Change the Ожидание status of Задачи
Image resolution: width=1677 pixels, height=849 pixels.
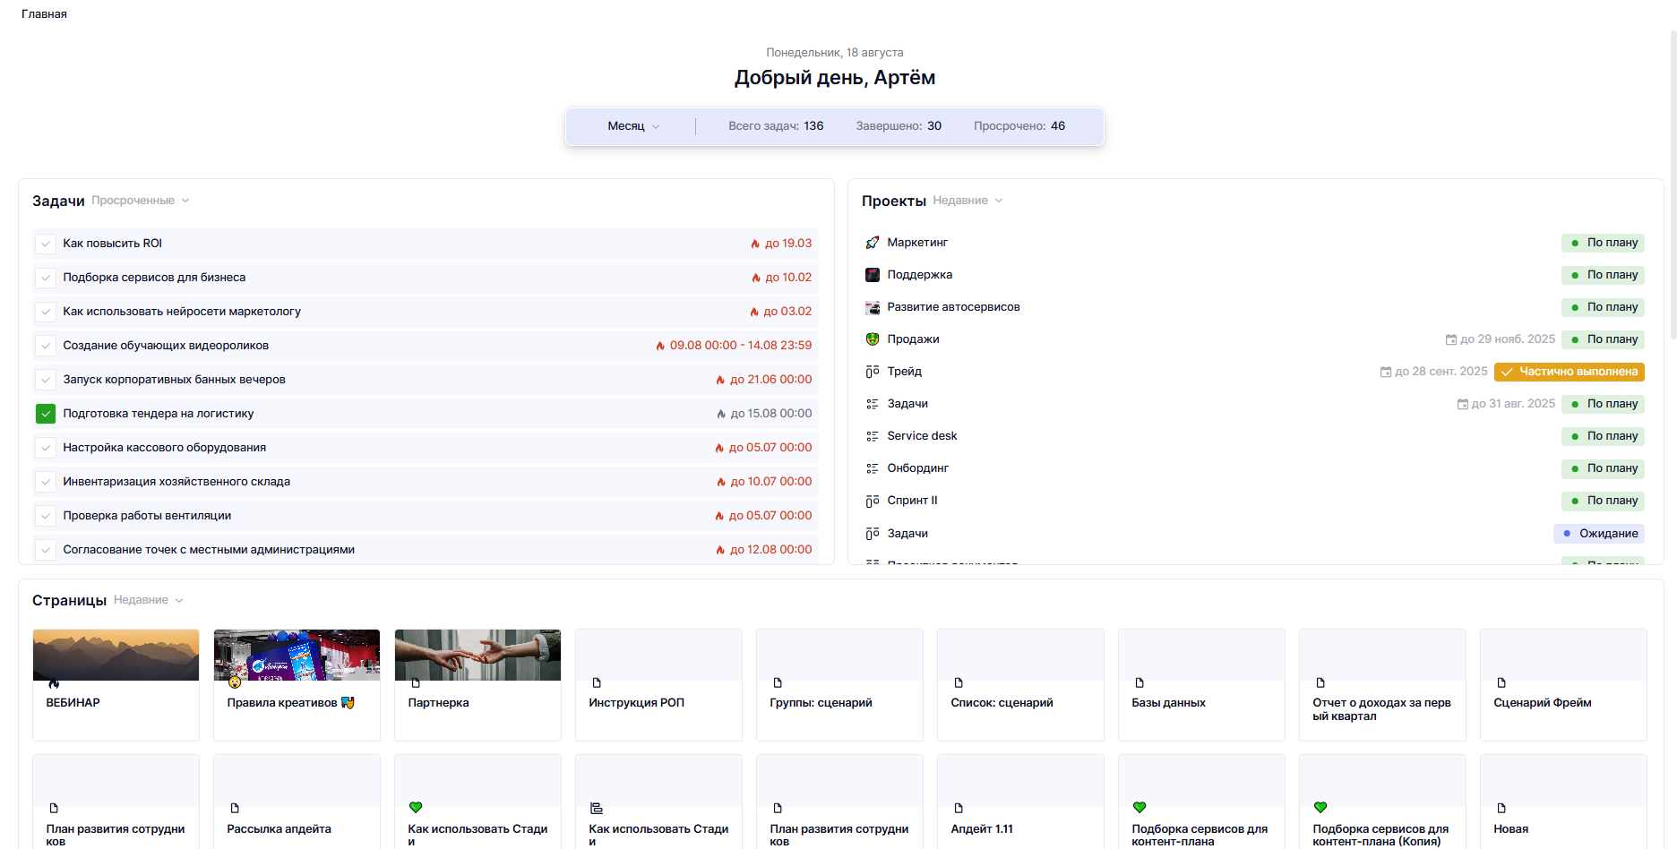[x=1599, y=534]
